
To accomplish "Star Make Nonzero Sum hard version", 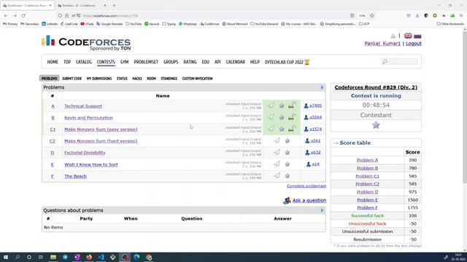I will pyautogui.click(x=287, y=140).
